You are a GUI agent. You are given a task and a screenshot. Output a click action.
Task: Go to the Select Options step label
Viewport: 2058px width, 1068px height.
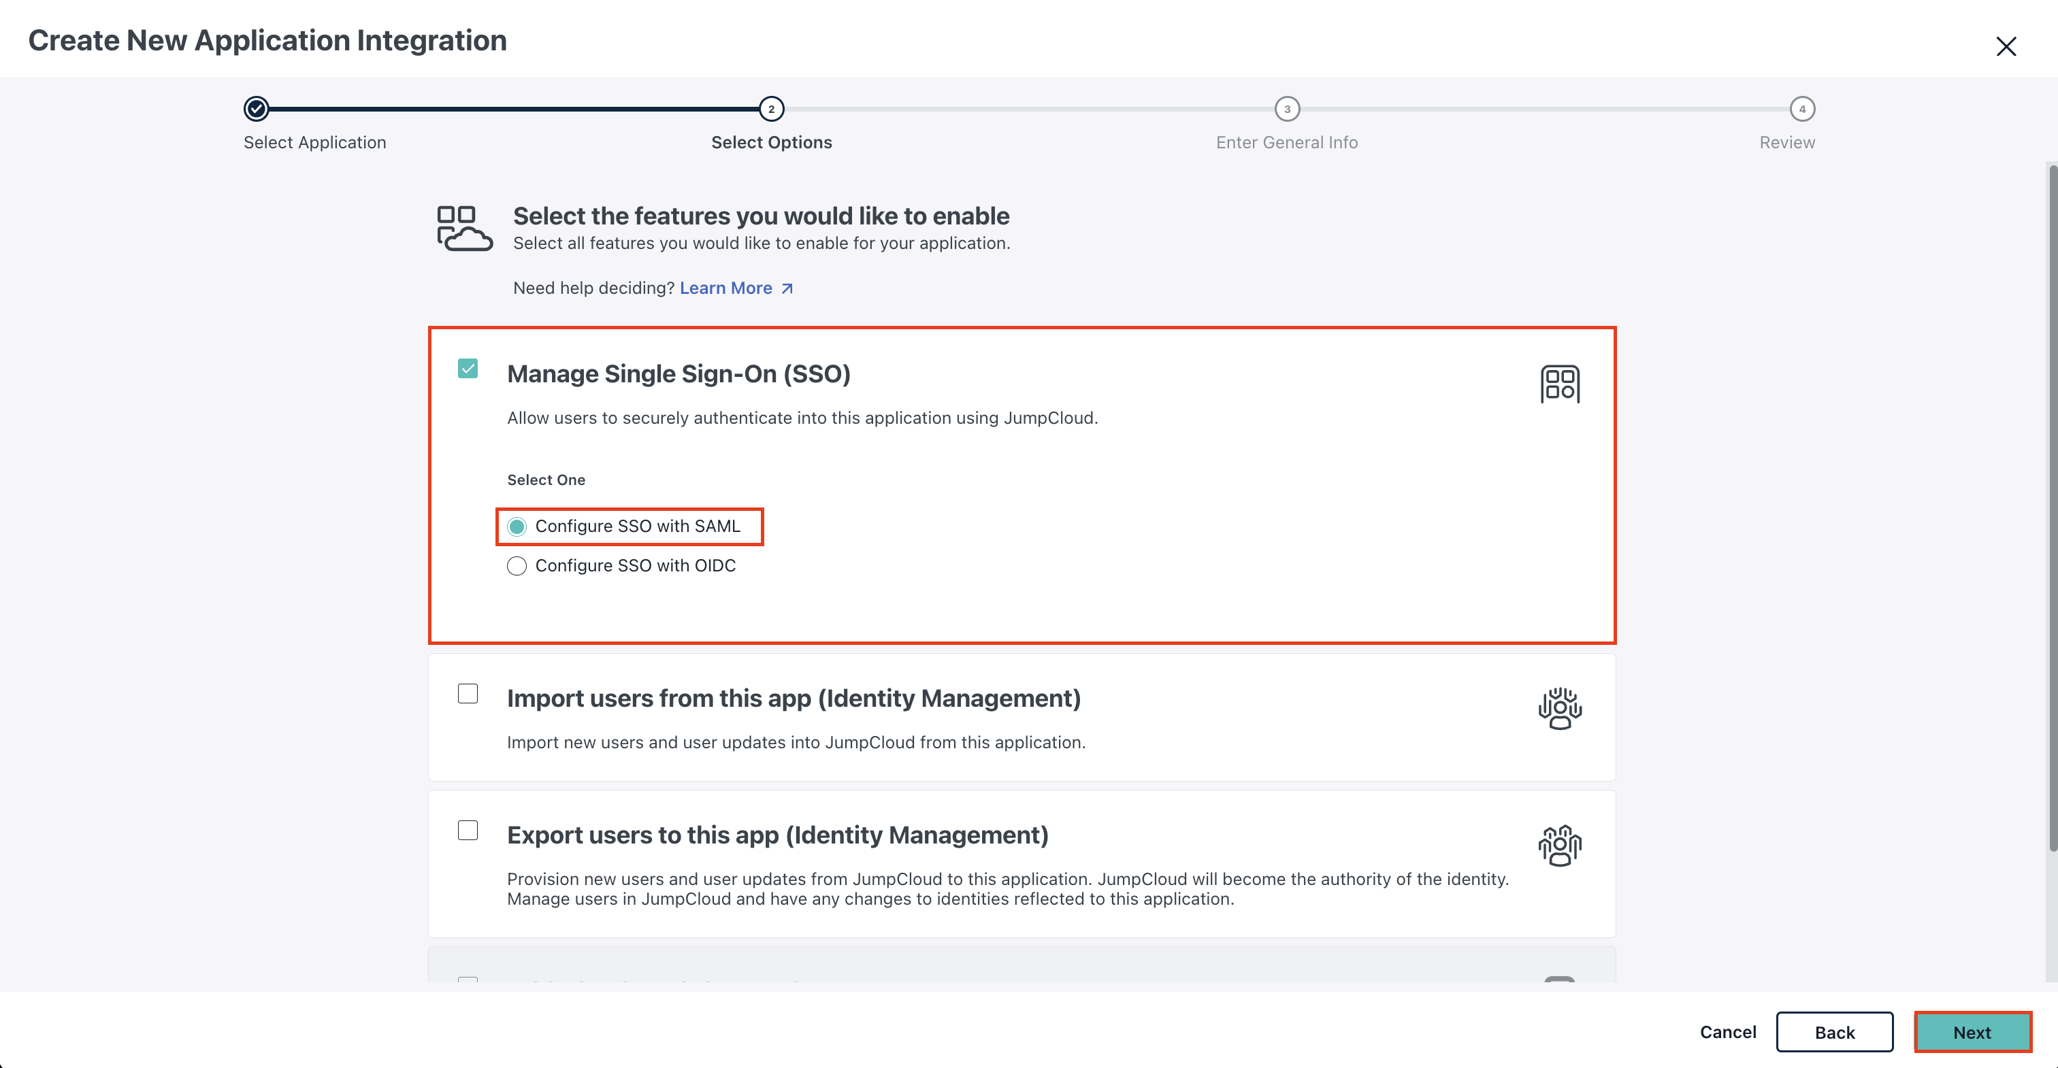772,142
